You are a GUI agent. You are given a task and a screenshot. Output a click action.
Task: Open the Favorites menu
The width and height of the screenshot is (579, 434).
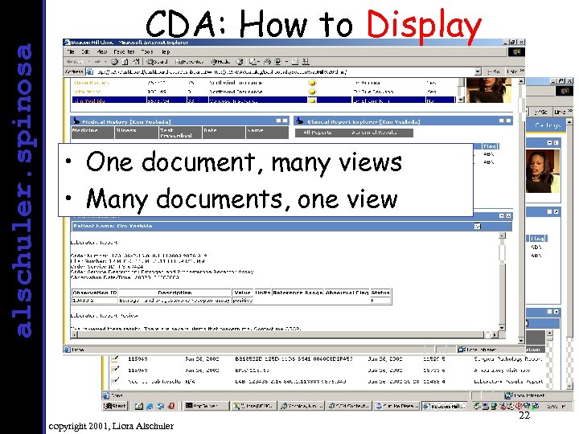click(x=124, y=52)
